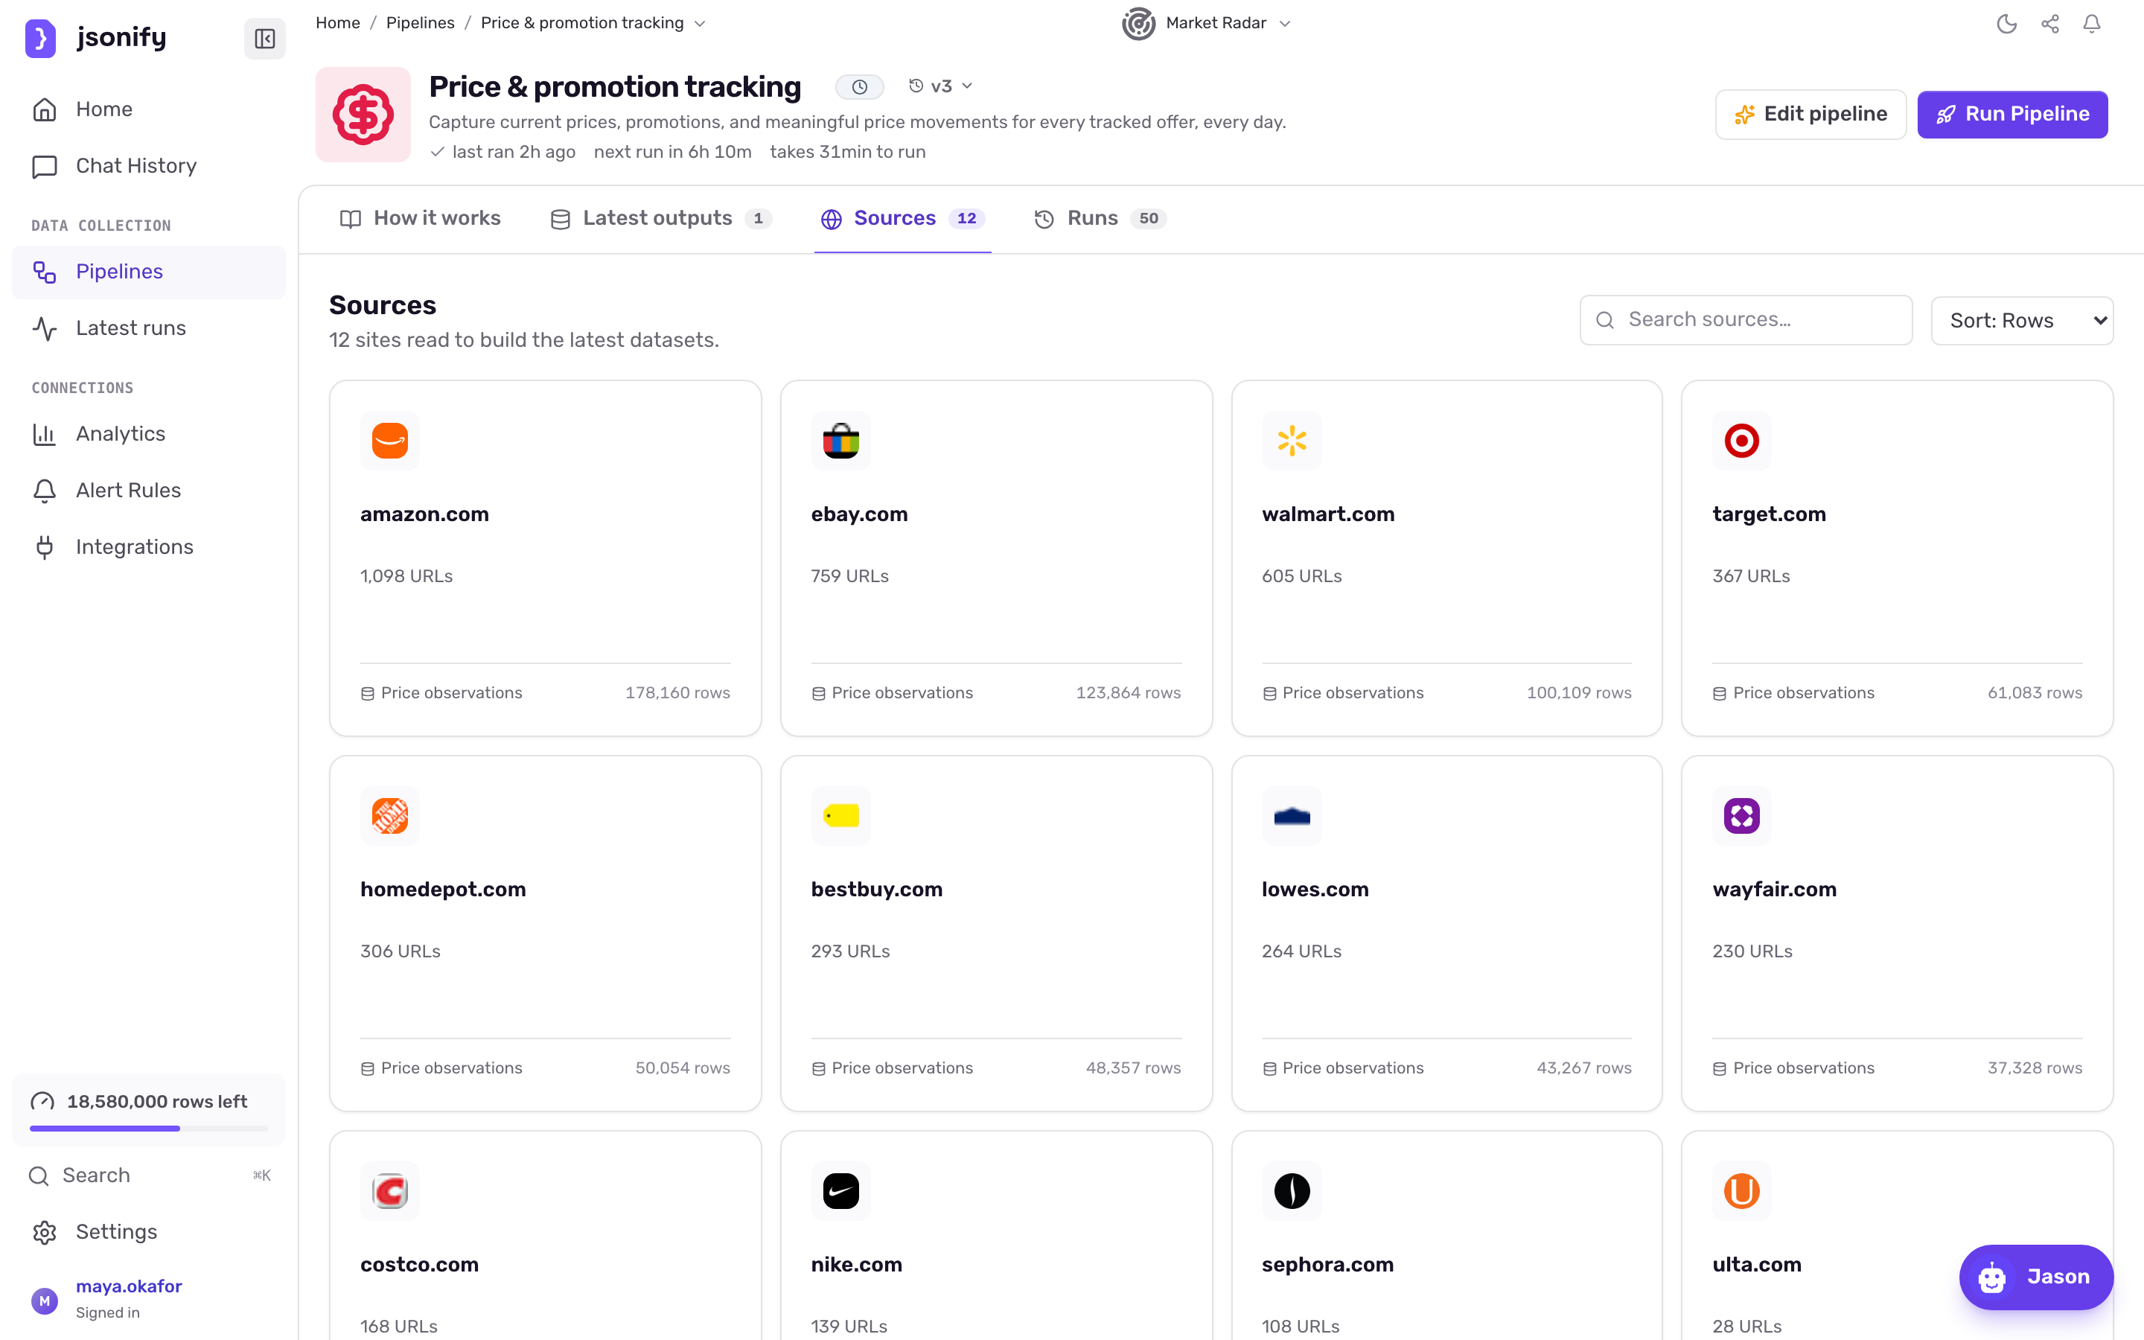Screen dimensions: 2144x1340
Task: Toggle dark mode moon icon
Action: click(x=2007, y=24)
